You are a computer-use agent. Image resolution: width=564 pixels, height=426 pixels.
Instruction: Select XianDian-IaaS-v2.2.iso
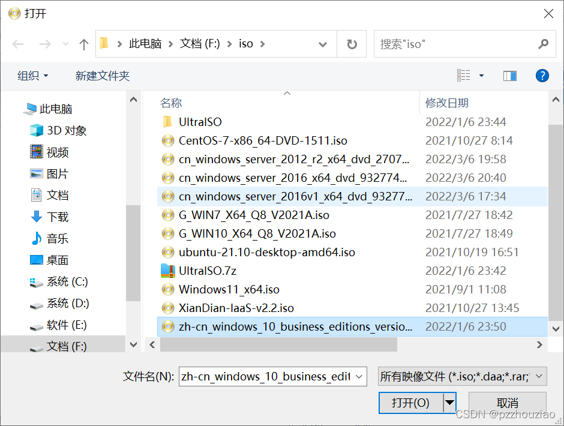tap(353, 308)
